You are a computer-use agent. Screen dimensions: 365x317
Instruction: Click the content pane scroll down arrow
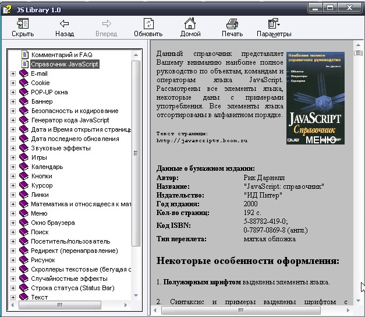click(x=358, y=301)
